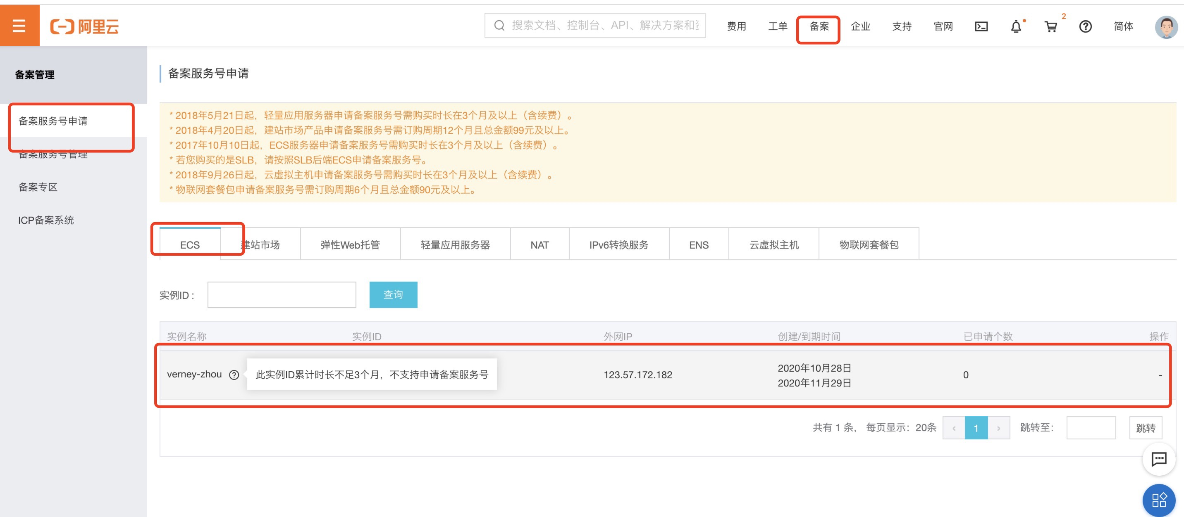The width and height of the screenshot is (1184, 517).
Task: Go to the previous results page arrow
Action: pos(954,428)
